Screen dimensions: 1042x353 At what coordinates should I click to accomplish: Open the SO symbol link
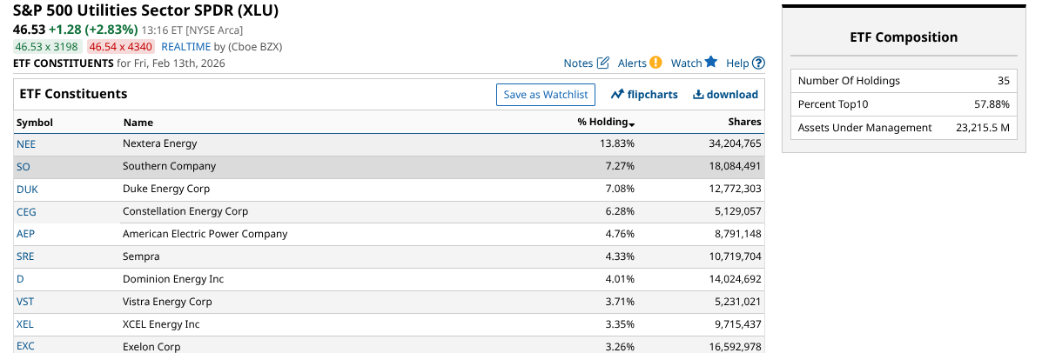(24, 167)
